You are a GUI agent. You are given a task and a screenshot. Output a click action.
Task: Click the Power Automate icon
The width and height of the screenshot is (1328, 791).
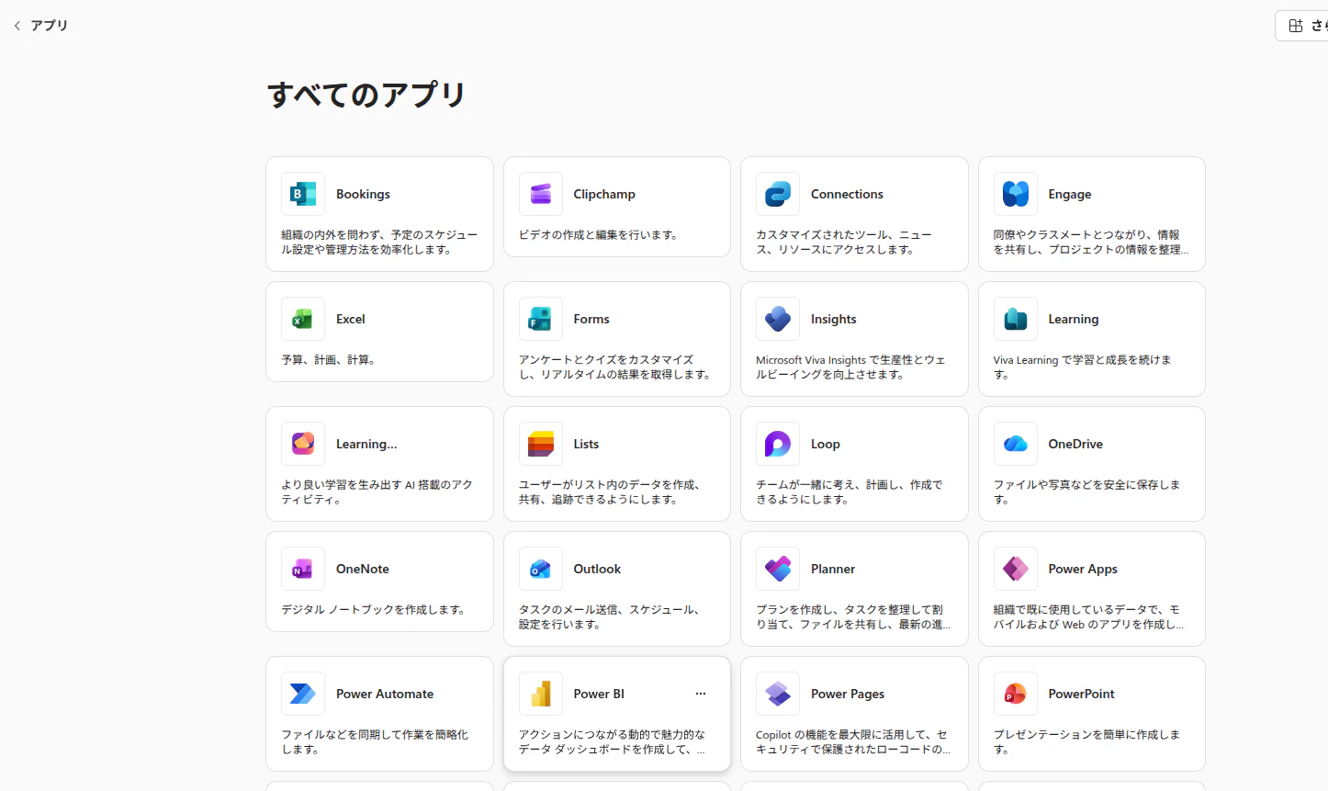pos(303,694)
